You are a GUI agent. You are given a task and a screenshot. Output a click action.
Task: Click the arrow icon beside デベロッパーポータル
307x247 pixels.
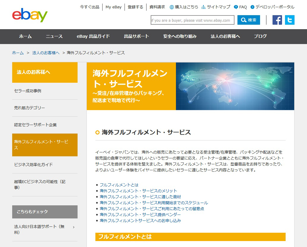[253, 7]
